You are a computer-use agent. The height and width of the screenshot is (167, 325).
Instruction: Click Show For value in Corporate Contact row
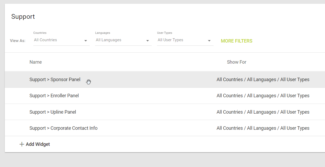(263, 128)
